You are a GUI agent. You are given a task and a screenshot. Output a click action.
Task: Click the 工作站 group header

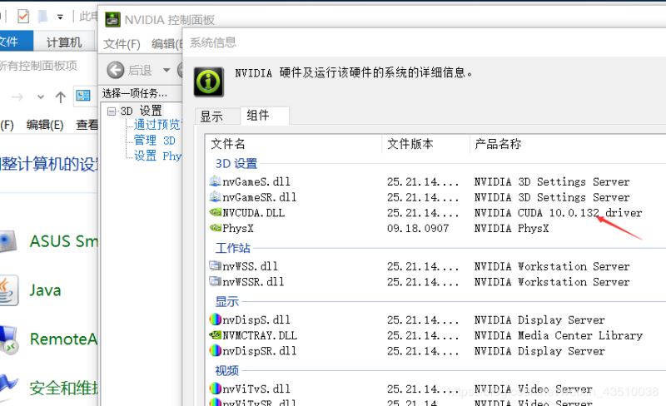click(x=233, y=248)
